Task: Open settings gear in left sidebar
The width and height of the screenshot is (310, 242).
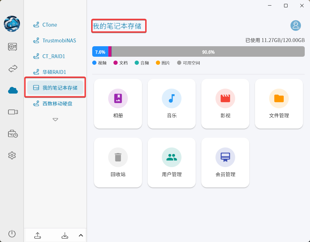Action: (12, 155)
